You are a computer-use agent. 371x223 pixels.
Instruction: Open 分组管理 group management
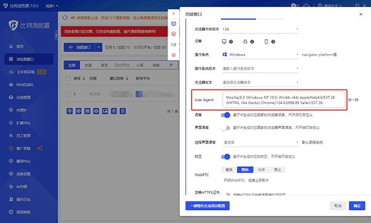coord(20,98)
